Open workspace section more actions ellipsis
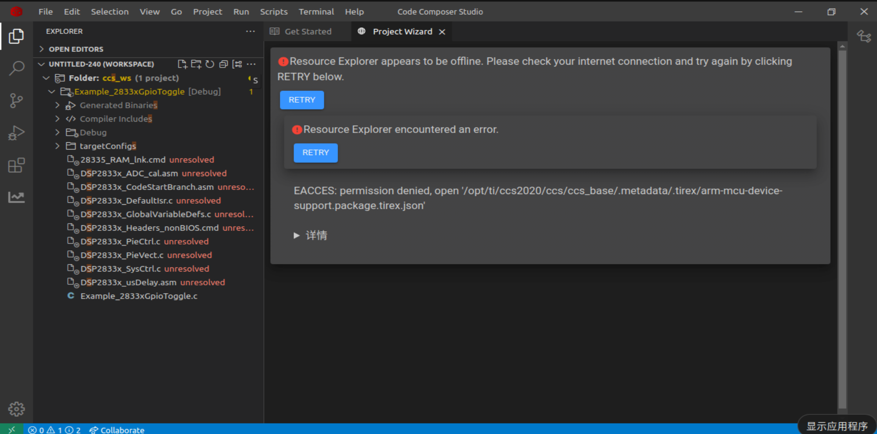This screenshot has width=877, height=434. point(251,64)
